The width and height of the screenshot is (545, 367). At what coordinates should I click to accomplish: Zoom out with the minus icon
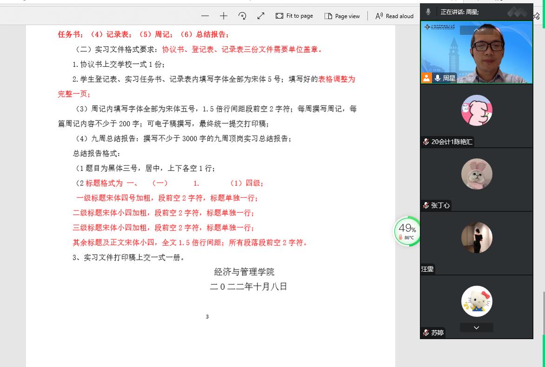(x=205, y=16)
